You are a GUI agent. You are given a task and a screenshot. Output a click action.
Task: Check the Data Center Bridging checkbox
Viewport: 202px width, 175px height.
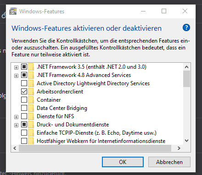[24, 108]
